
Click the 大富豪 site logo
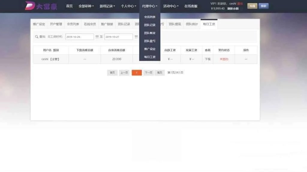coord(41,6)
